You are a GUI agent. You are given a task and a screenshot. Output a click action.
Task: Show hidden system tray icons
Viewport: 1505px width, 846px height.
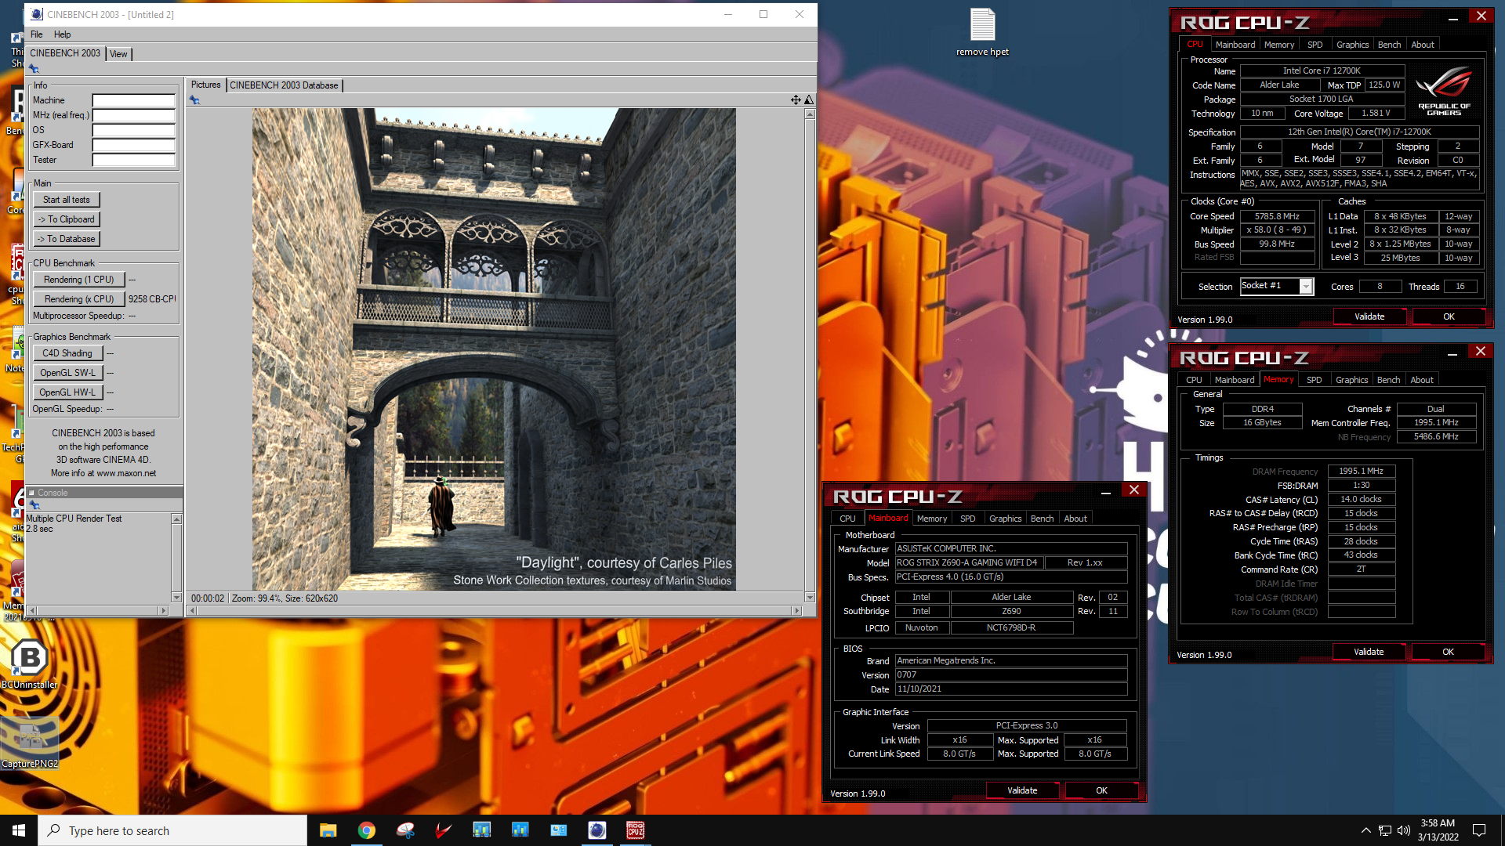(1365, 830)
